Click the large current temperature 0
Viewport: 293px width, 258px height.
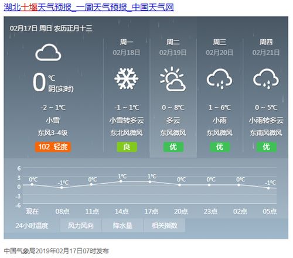39,82
